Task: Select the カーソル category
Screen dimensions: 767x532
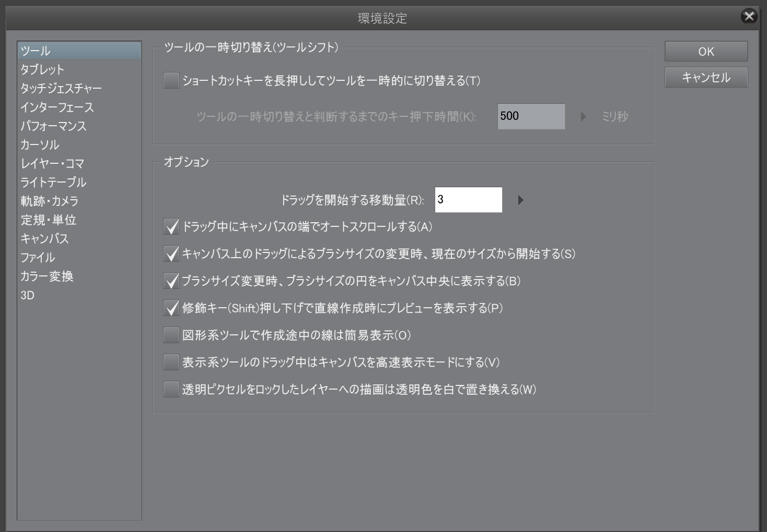Action: click(x=40, y=145)
